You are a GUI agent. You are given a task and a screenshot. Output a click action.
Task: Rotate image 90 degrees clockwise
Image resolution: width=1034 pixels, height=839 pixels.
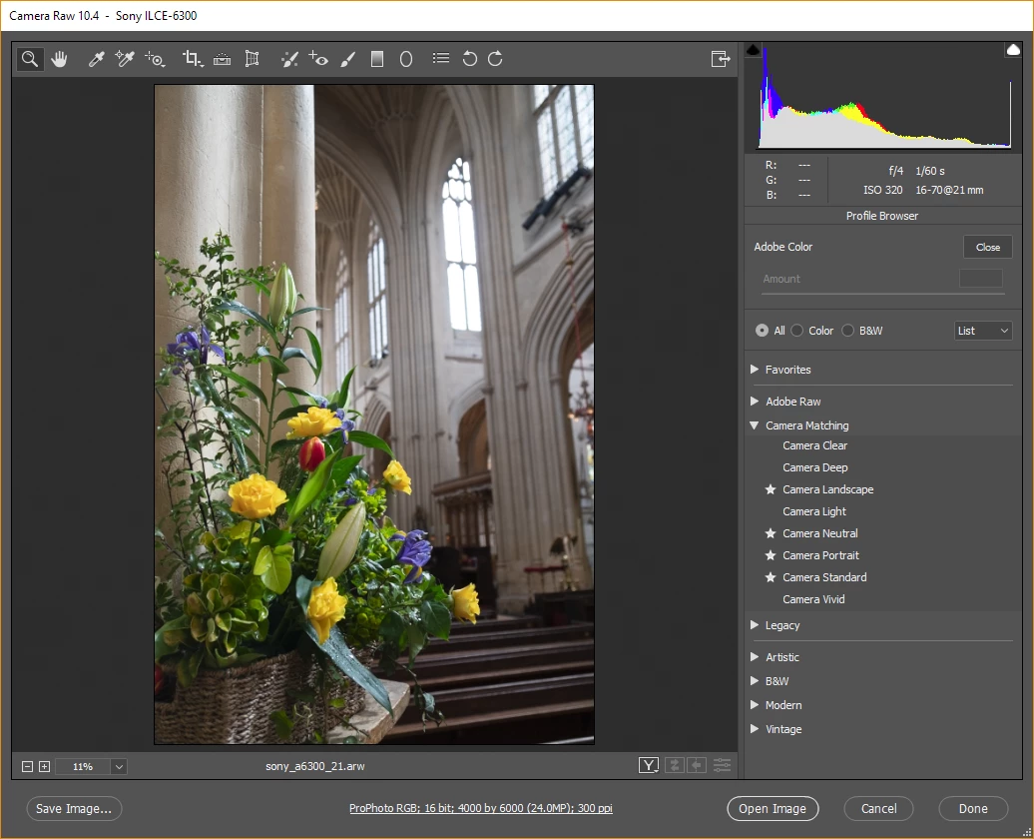point(495,59)
